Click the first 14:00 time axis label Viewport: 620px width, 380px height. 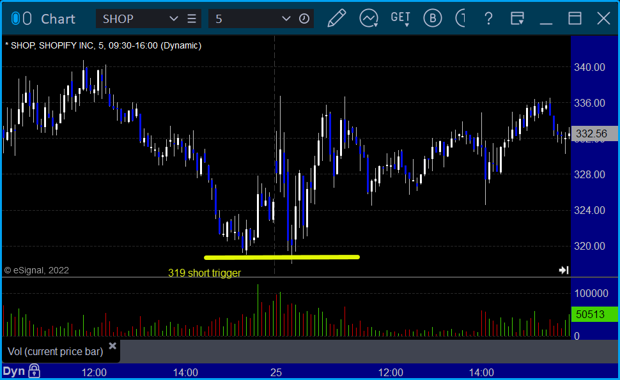pyautogui.click(x=185, y=372)
